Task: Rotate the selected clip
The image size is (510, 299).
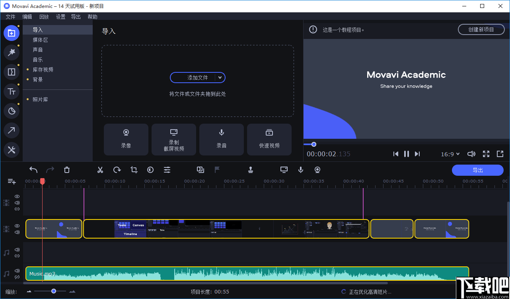Action: click(117, 170)
